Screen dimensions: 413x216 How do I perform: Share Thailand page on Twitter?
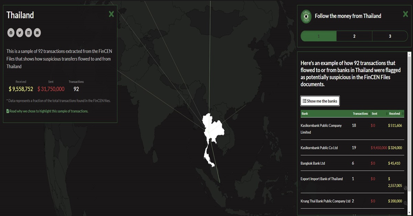(x=20, y=33)
